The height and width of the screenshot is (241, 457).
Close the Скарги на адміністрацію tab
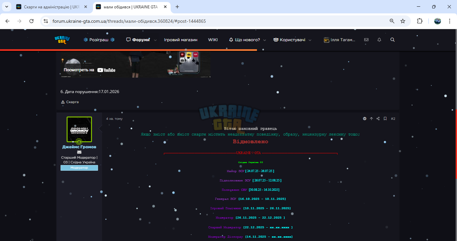coord(86,7)
